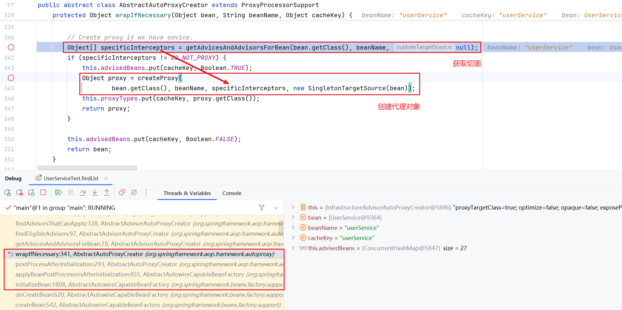
Task: Select the cacheKey = "userService" variable row
Action: coord(453,238)
